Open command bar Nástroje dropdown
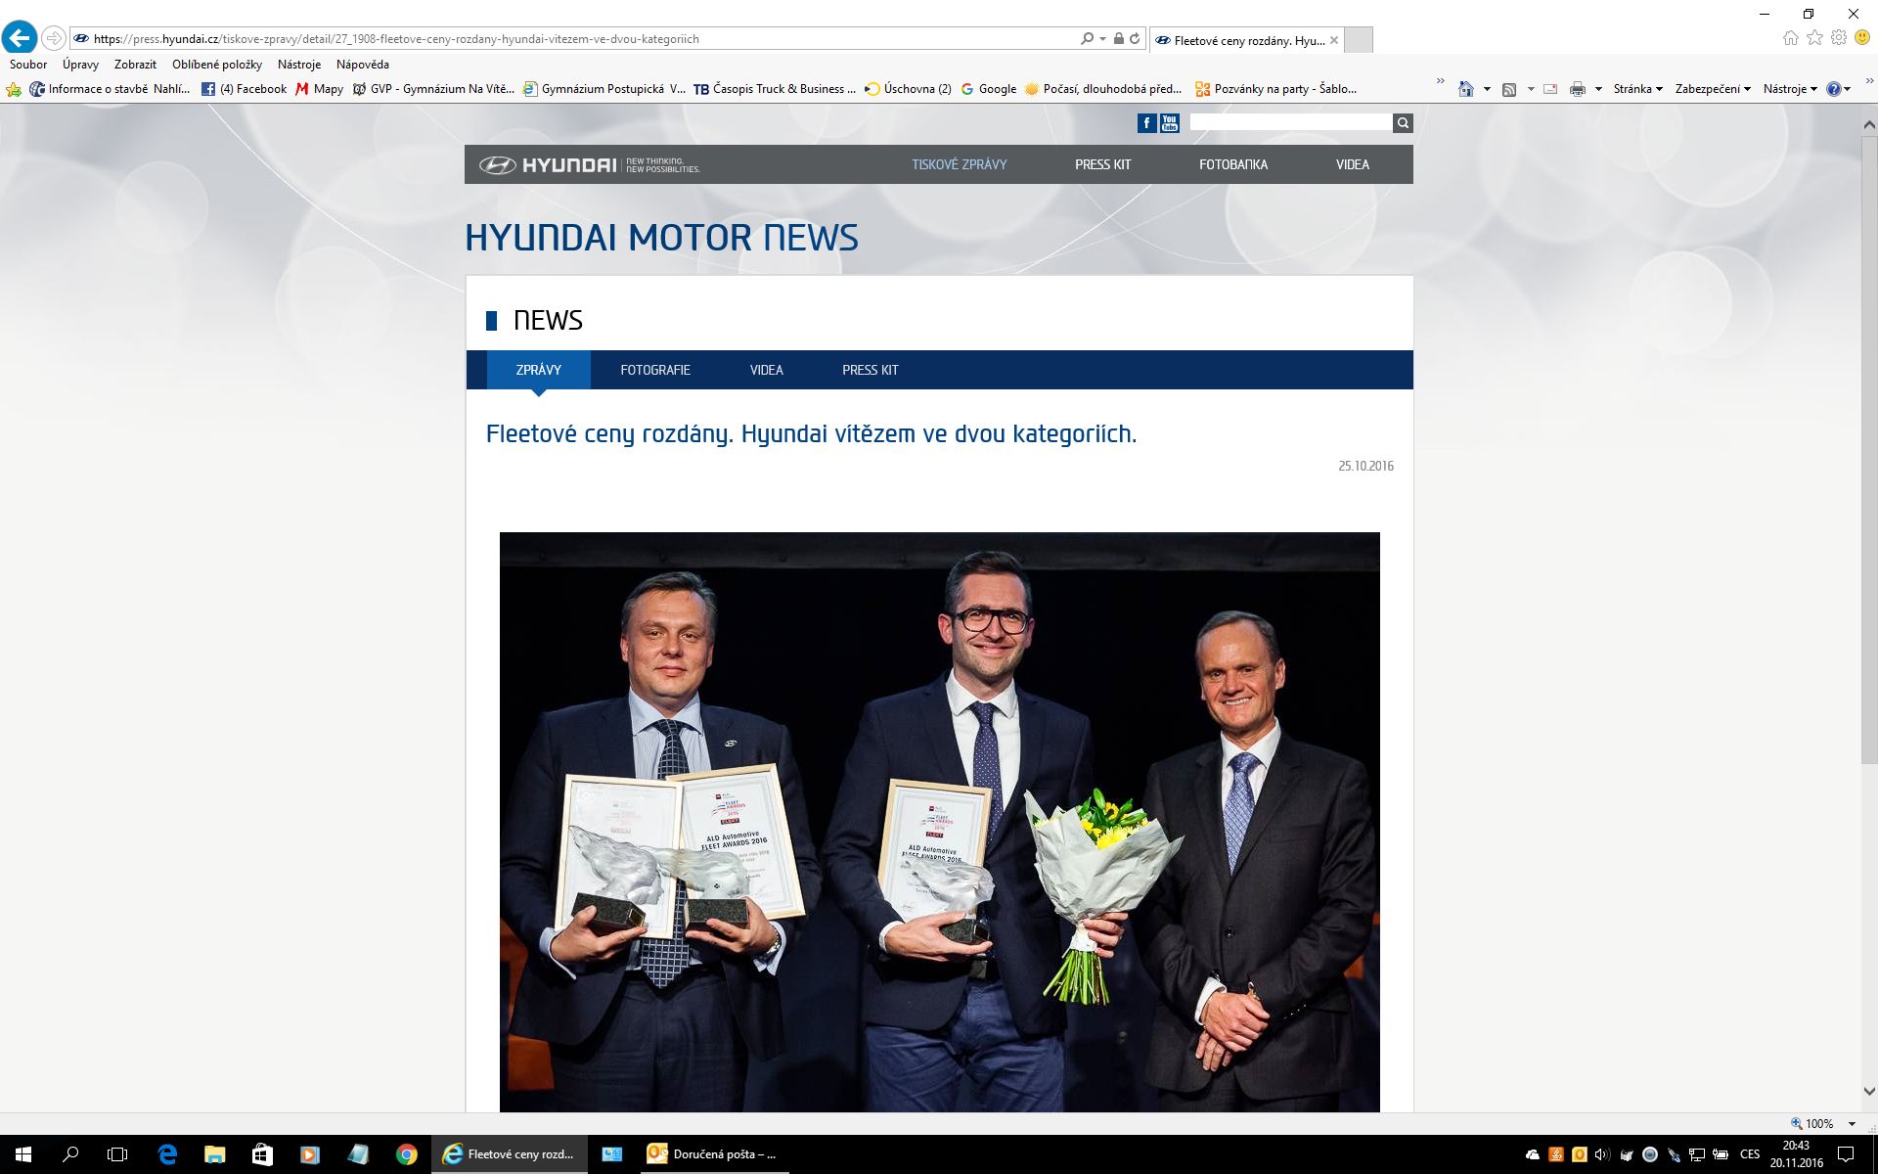 click(1790, 89)
